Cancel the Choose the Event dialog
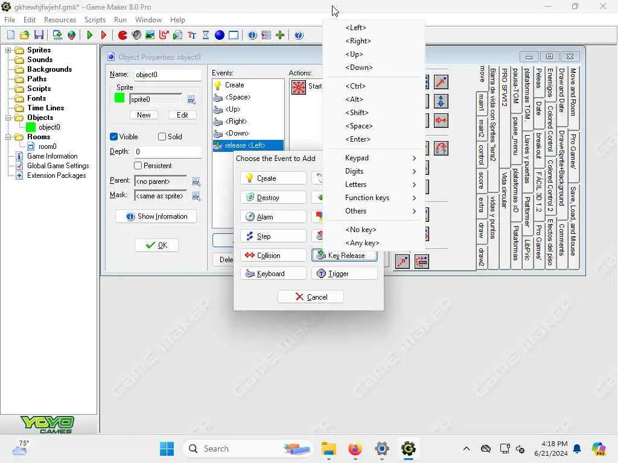The height and width of the screenshot is (463, 618). point(311,297)
